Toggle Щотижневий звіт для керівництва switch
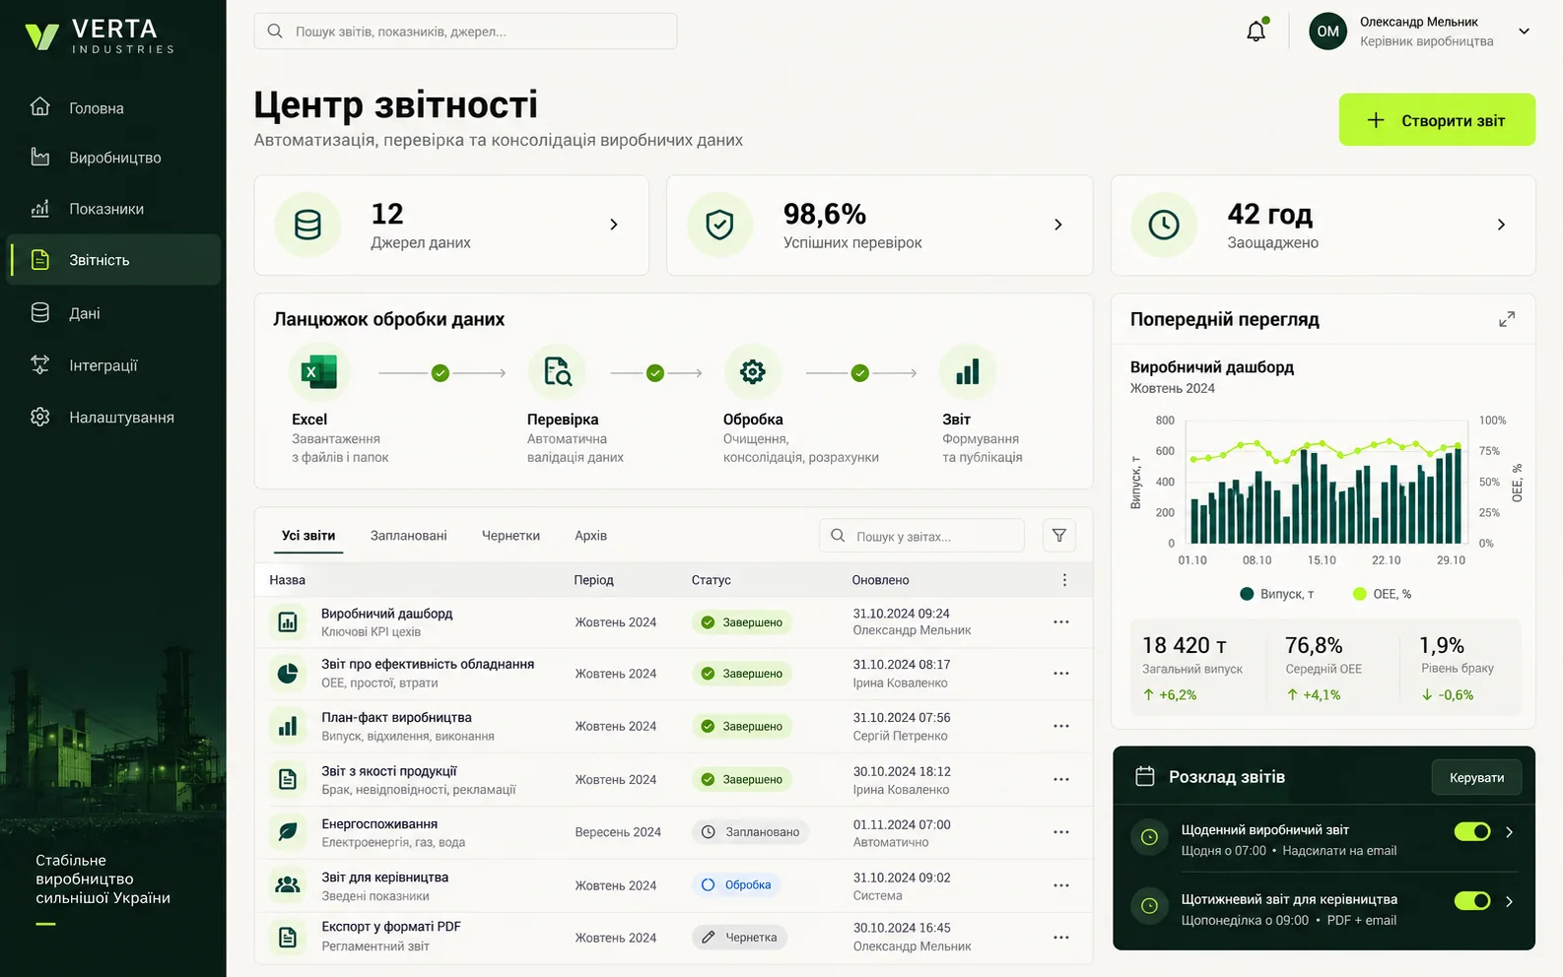Image resolution: width=1563 pixels, height=977 pixels. click(1472, 901)
